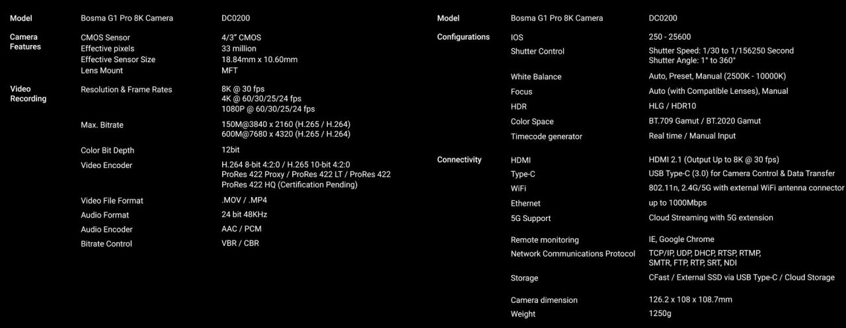The width and height of the screenshot is (846, 328).
Task: Select the '1250g' weight value
Action: pyautogui.click(x=660, y=313)
